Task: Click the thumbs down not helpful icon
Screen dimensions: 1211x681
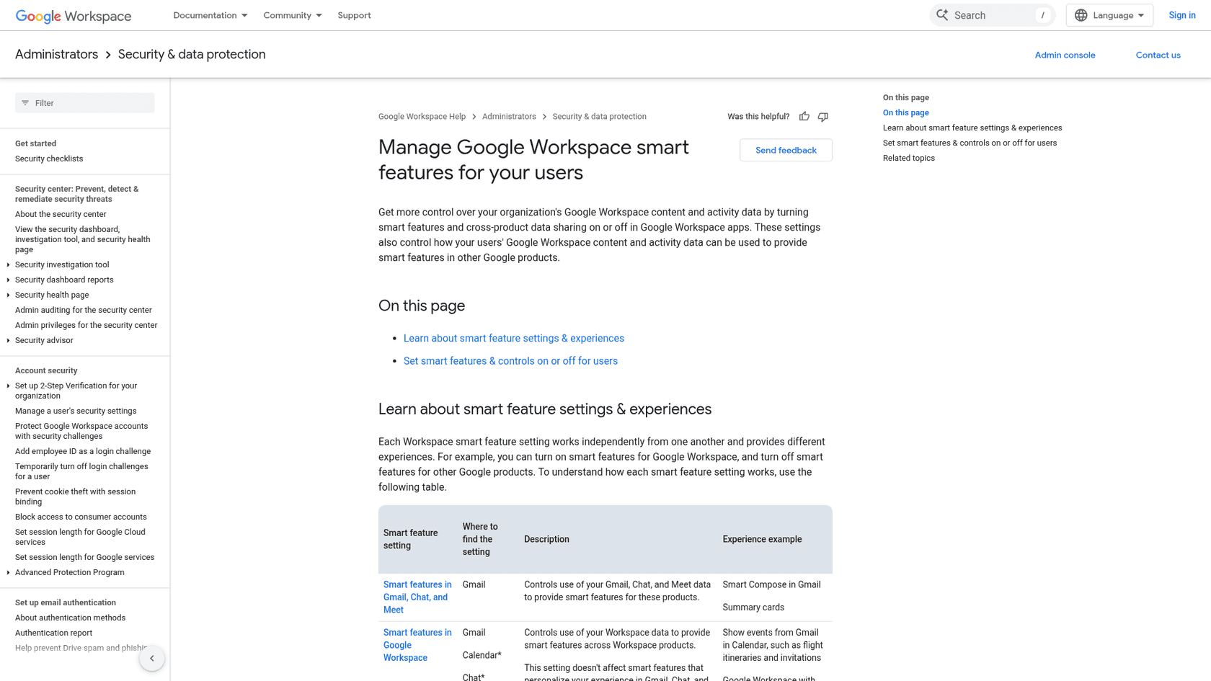Action: tap(823, 117)
